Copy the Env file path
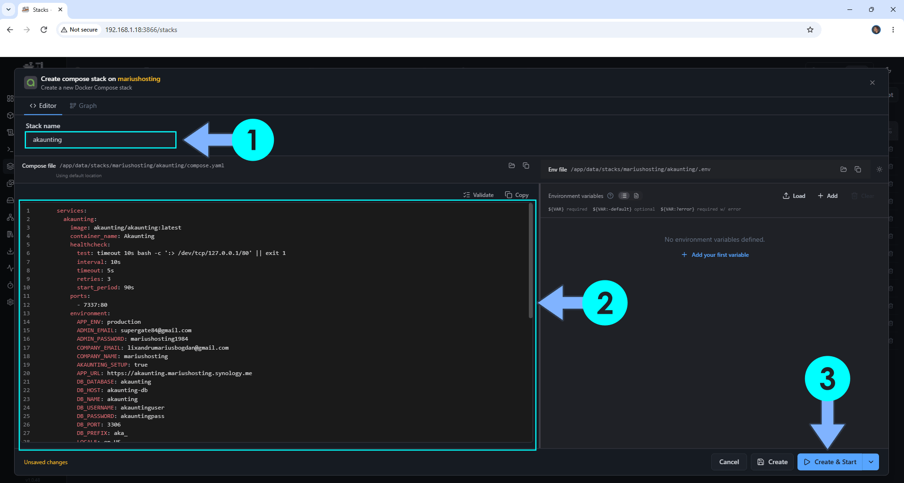This screenshot has height=483, width=904. (x=858, y=169)
